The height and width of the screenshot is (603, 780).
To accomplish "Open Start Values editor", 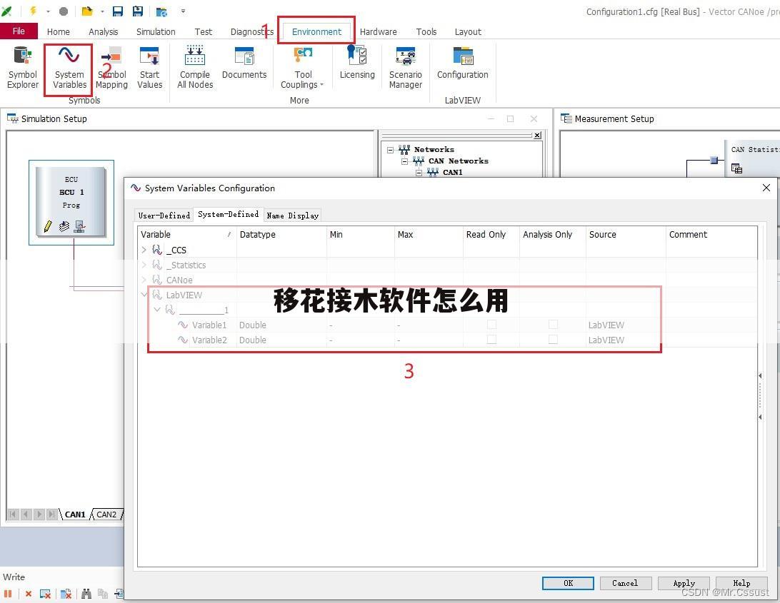I will (x=150, y=68).
